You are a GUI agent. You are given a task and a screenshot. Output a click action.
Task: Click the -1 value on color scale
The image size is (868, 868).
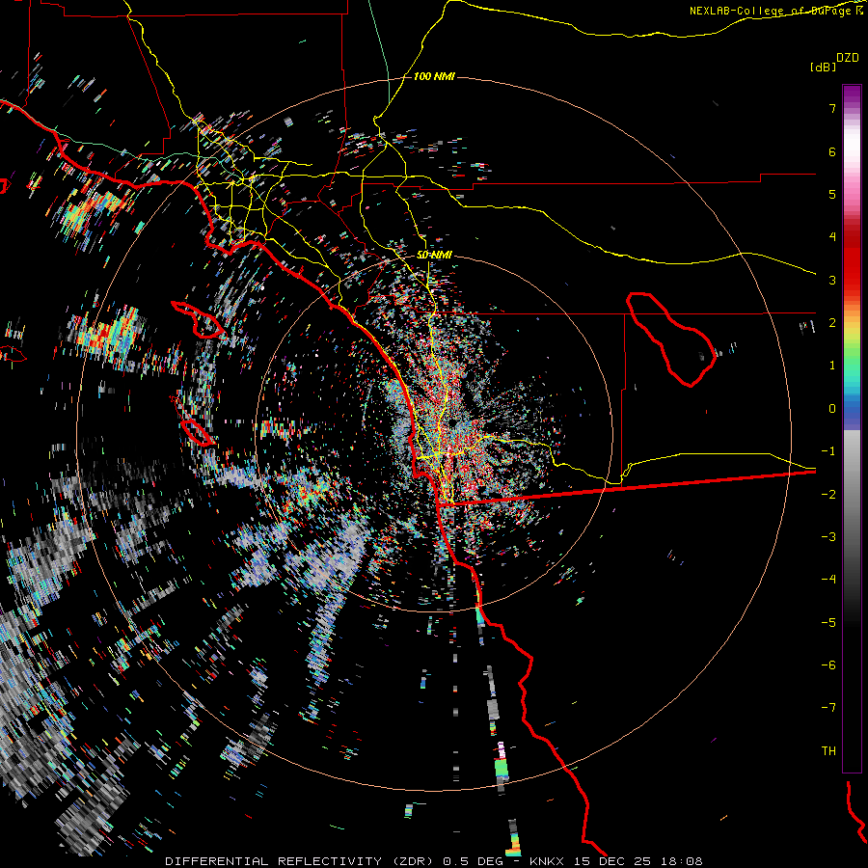click(828, 451)
